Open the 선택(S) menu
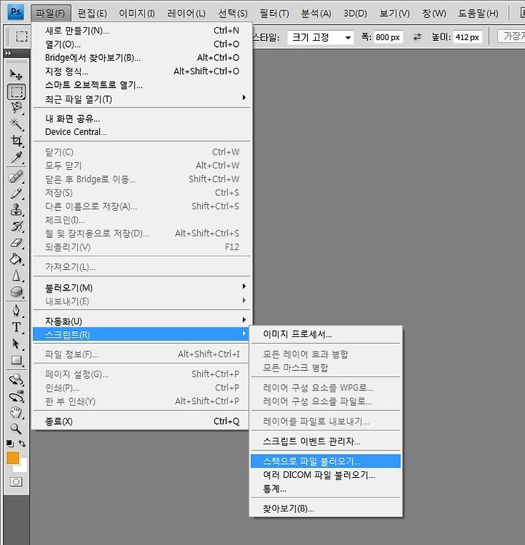This screenshot has width=525, height=545. (233, 14)
